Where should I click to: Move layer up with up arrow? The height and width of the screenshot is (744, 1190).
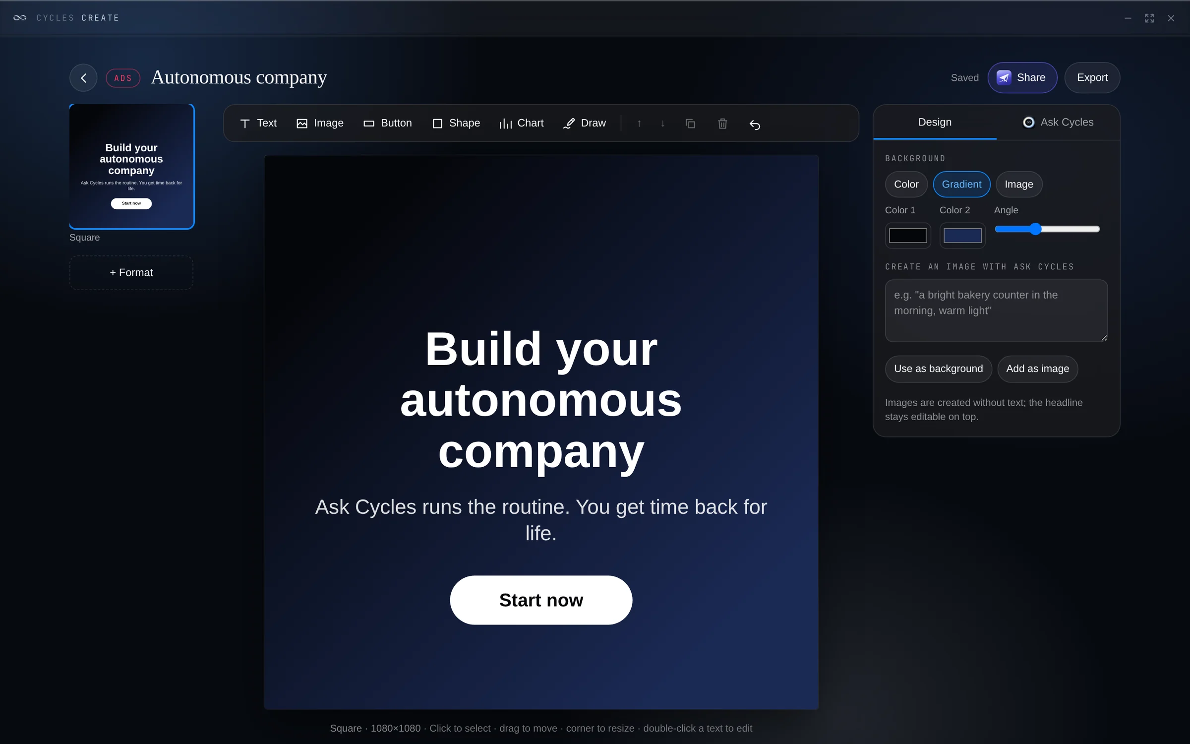tap(639, 124)
